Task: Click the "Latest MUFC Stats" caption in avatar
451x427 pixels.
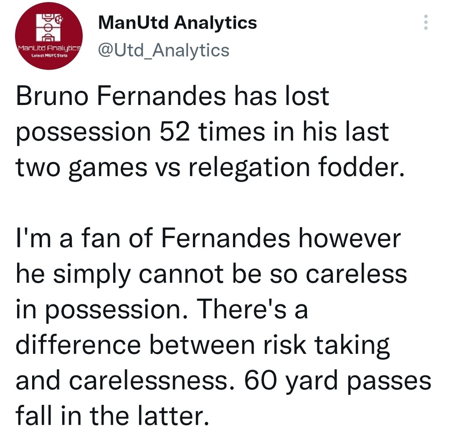Action: 48,56
